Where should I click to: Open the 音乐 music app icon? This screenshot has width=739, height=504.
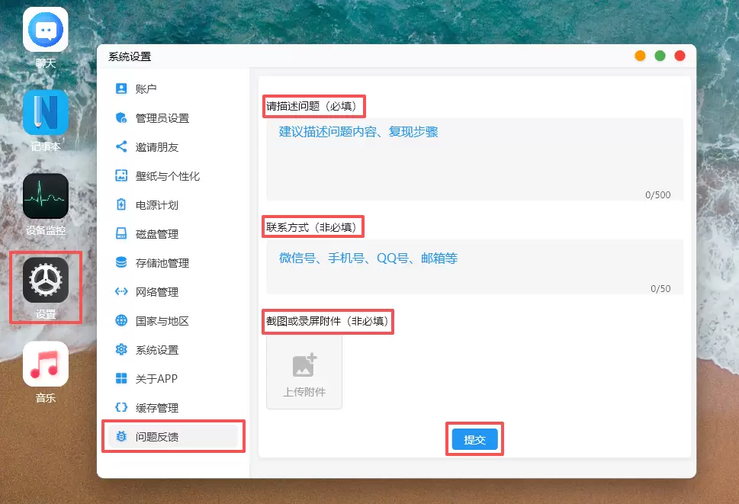click(x=46, y=364)
